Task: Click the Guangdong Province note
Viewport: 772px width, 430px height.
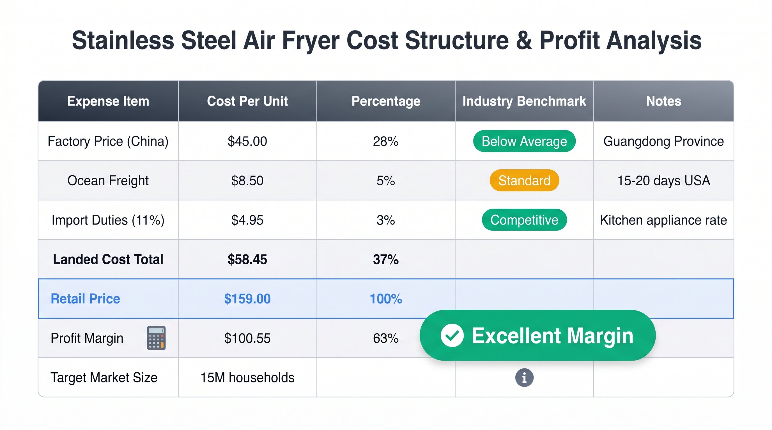Action: click(x=663, y=141)
